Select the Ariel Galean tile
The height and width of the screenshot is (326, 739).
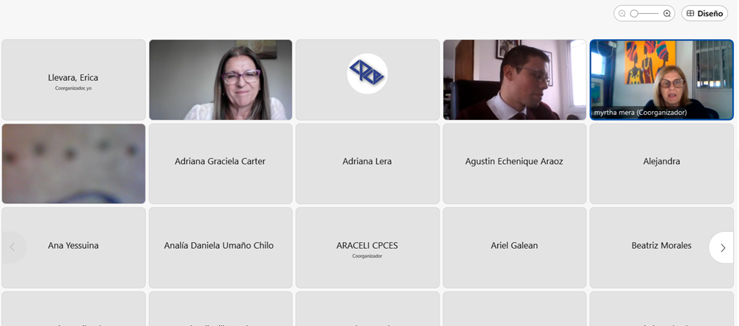pyautogui.click(x=515, y=247)
